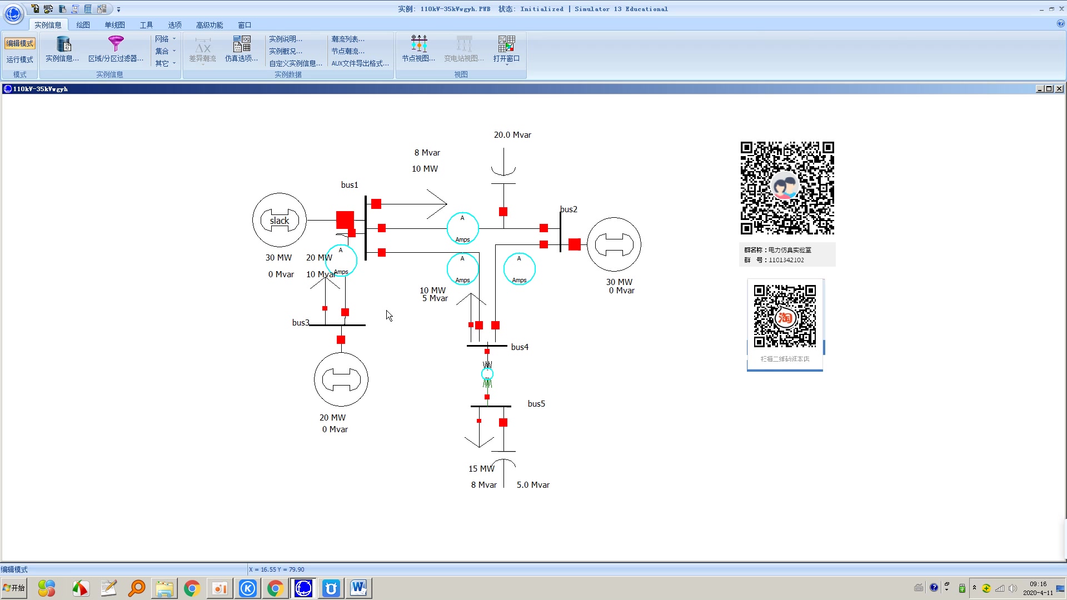Select the ammeter on the upper bus1-bus2 line
This screenshot has width=1067, height=600.
(x=463, y=228)
